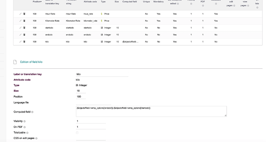Click 'Kilometer Rate' label cell

pyautogui.click(x=52, y=21)
